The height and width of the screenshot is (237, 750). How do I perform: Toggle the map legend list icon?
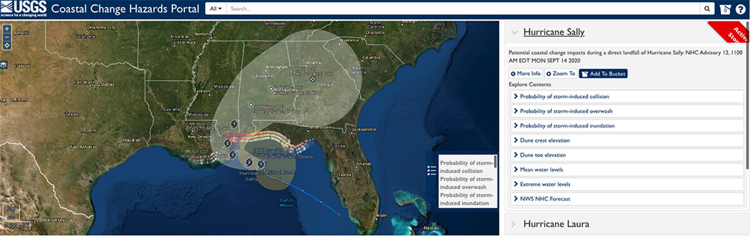pyautogui.click(x=431, y=171)
